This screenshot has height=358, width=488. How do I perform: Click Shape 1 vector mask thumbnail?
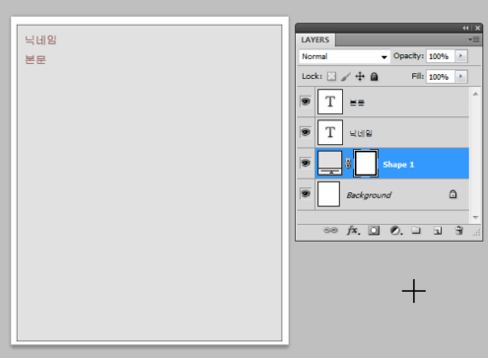(366, 164)
